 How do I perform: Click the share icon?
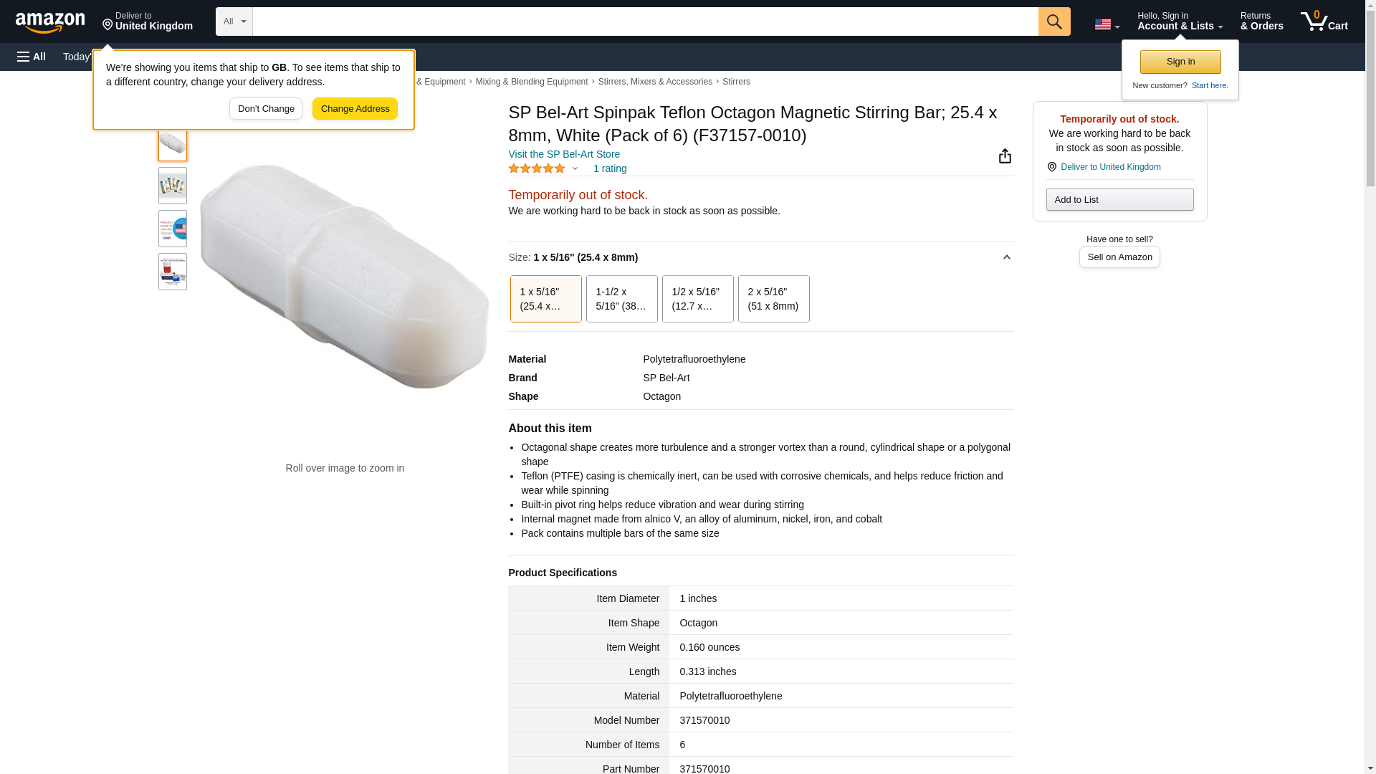pyautogui.click(x=1005, y=156)
